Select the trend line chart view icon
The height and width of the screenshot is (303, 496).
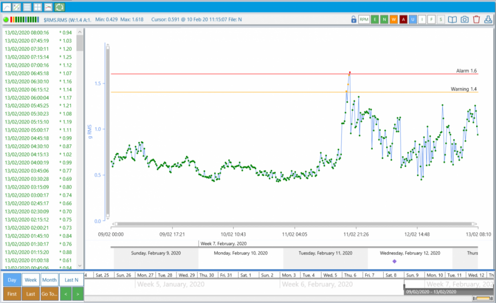tap(6, 7)
